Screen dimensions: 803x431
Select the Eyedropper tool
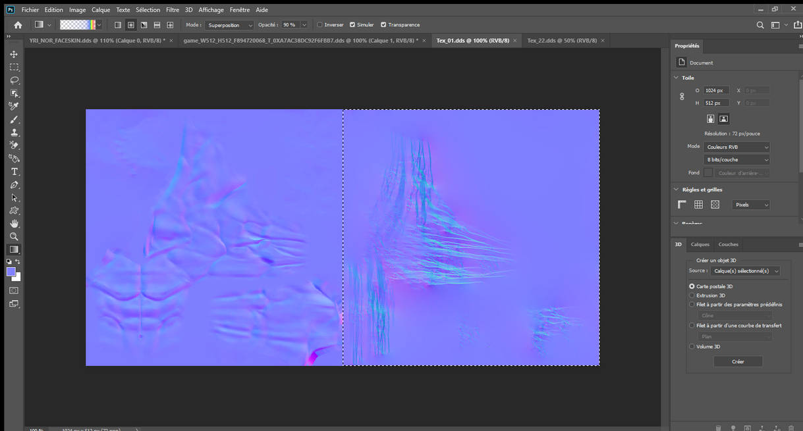click(x=14, y=106)
